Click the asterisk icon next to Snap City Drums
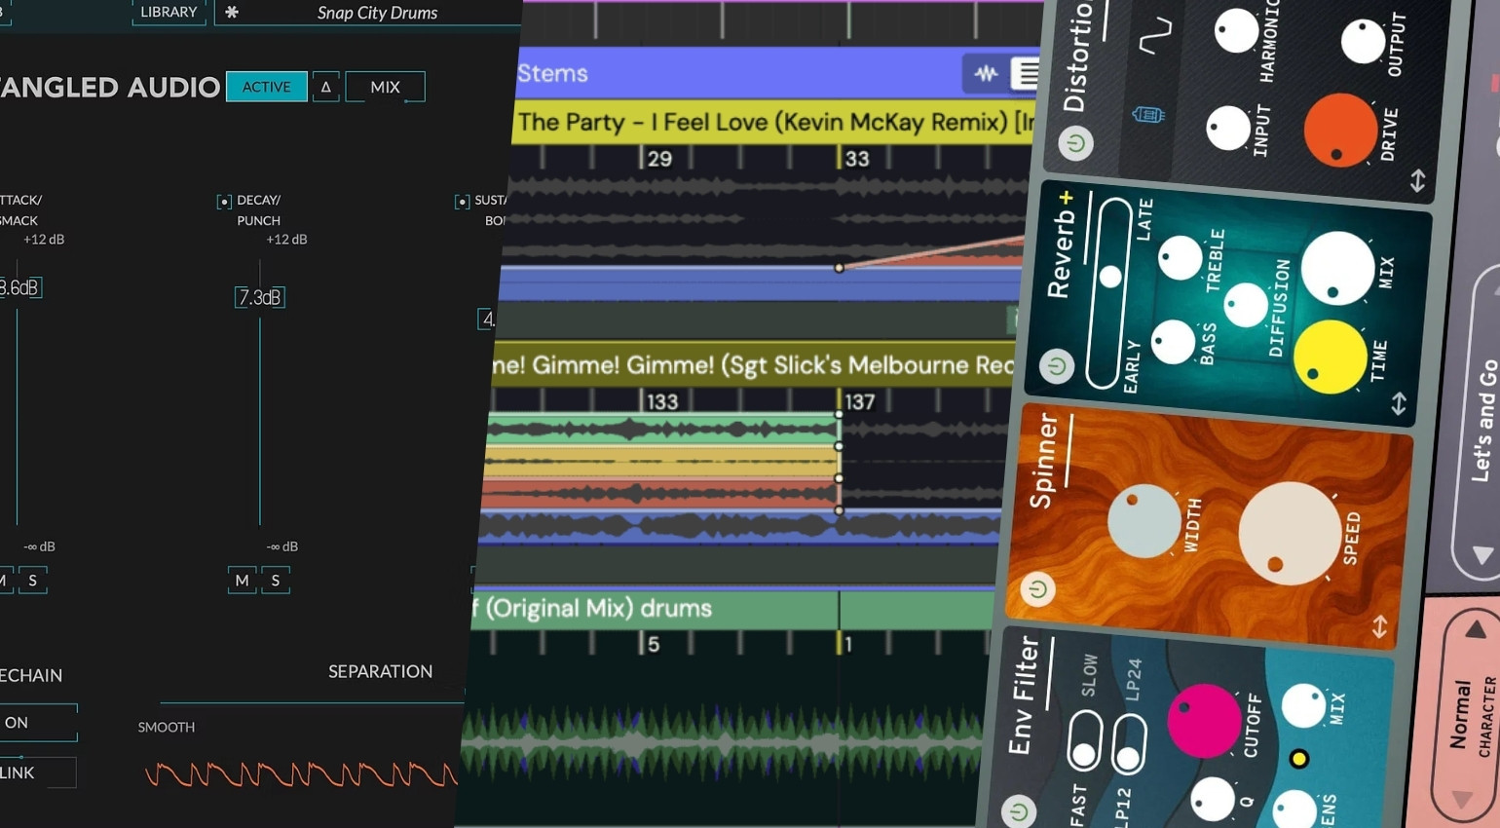 click(230, 12)
